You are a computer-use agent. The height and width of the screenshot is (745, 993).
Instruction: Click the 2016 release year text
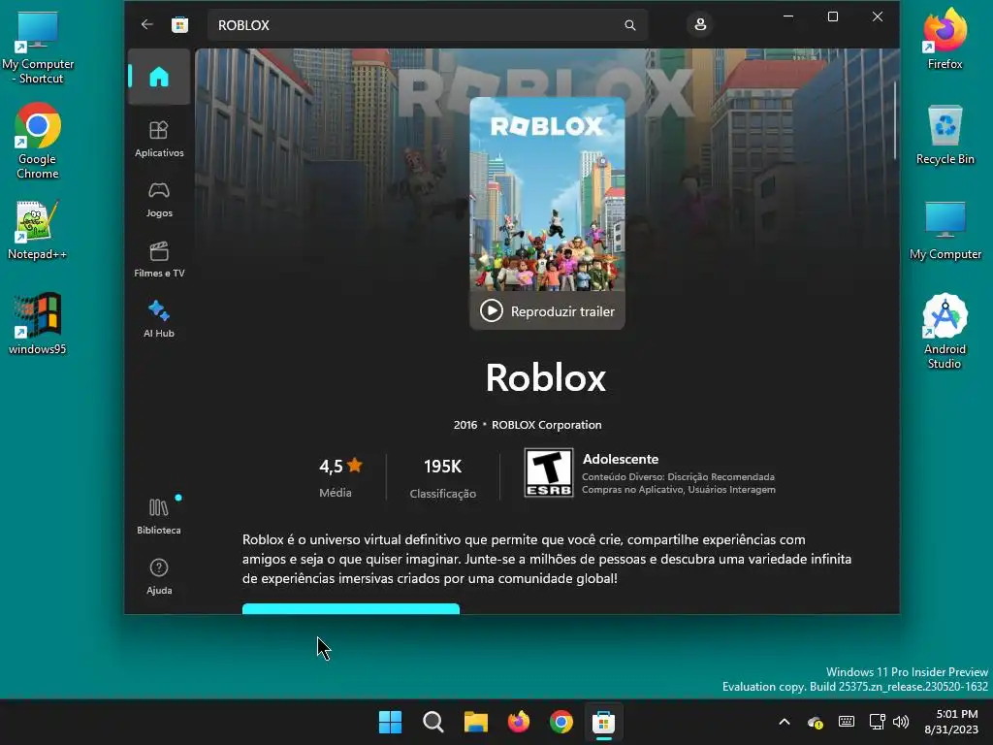click(x=465, y=425)
